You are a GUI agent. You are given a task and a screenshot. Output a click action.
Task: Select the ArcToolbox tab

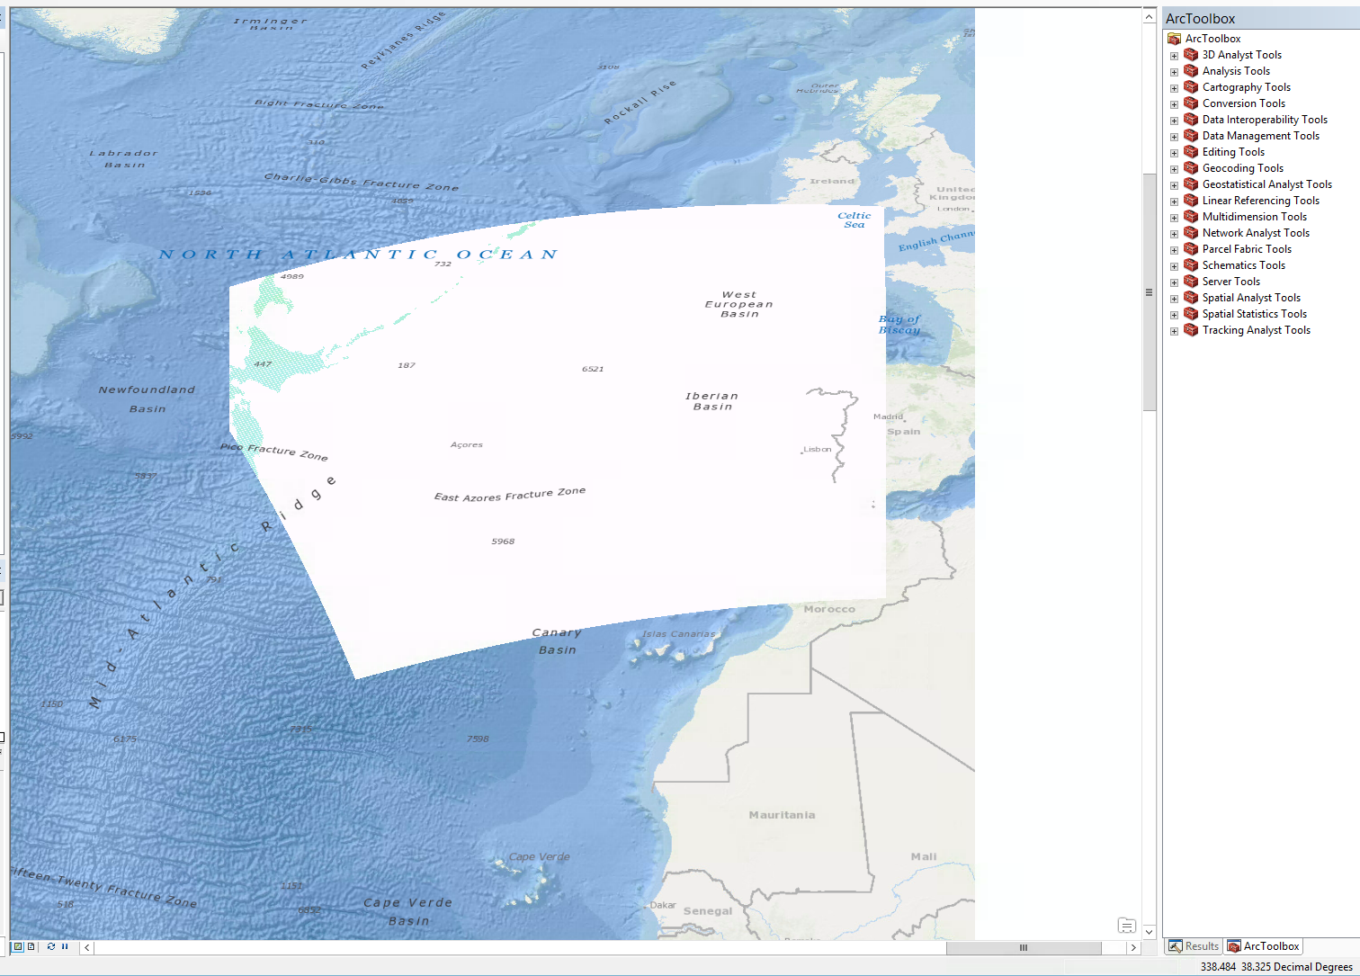[x=1264, y=946]
